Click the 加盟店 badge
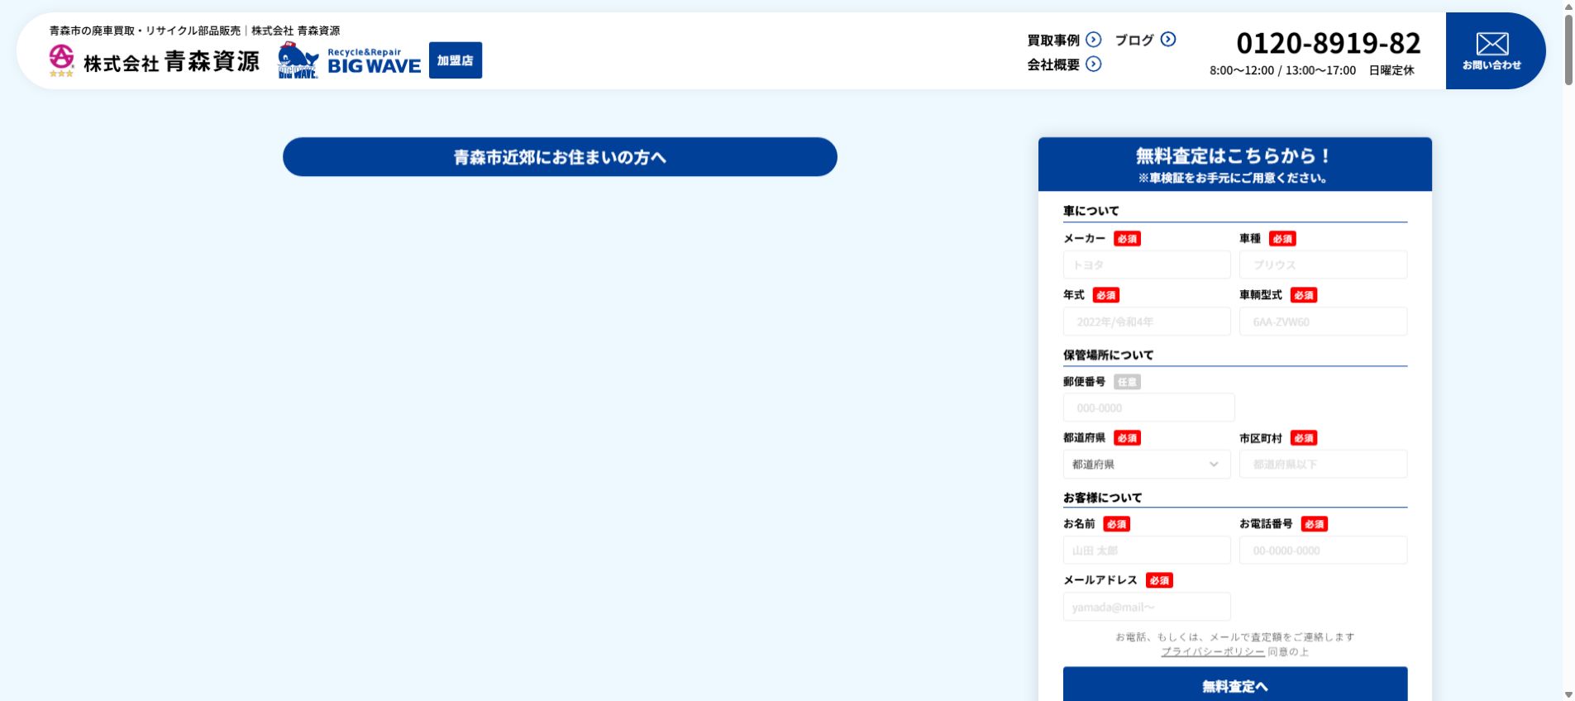1575x701 pixels. tap(456, 60)
